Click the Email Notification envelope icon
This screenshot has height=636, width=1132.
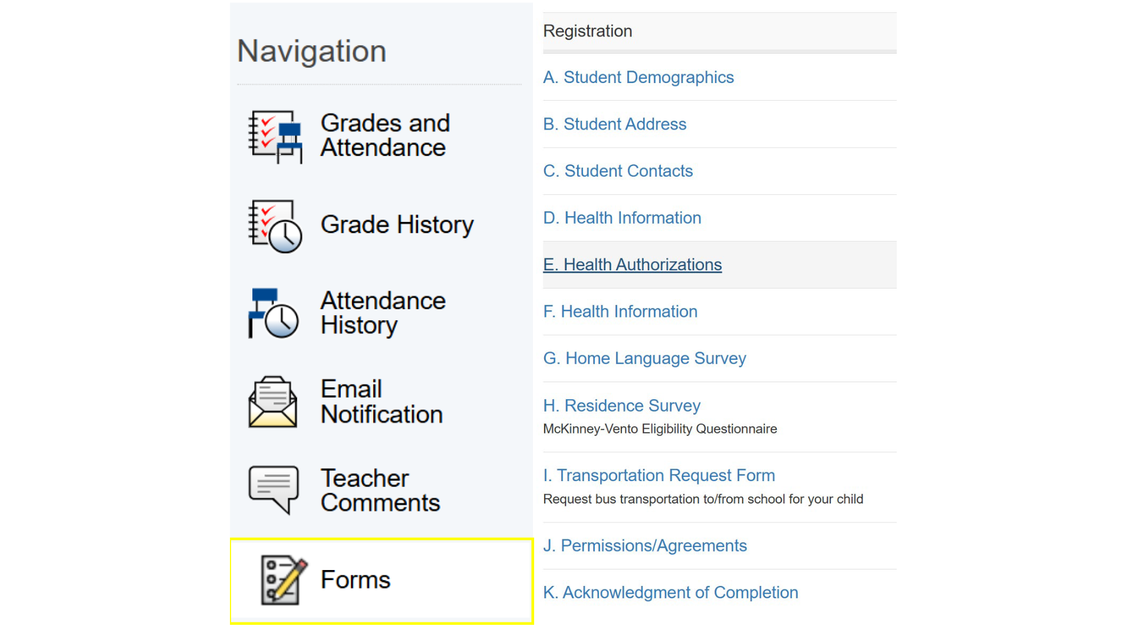click(x=273, y=402)
